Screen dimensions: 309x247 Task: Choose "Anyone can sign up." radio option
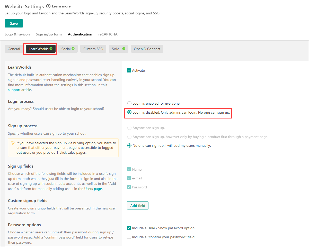[x=129, y=128]
